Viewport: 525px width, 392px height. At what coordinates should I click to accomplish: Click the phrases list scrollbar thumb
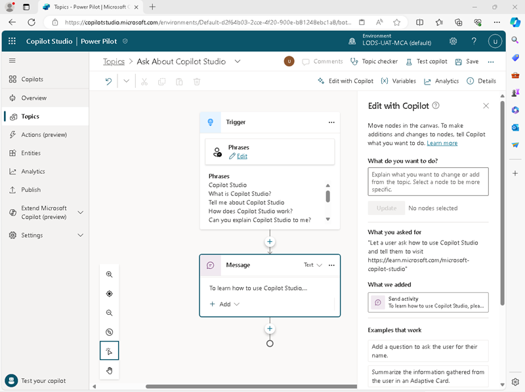click(x=327, y=197)
